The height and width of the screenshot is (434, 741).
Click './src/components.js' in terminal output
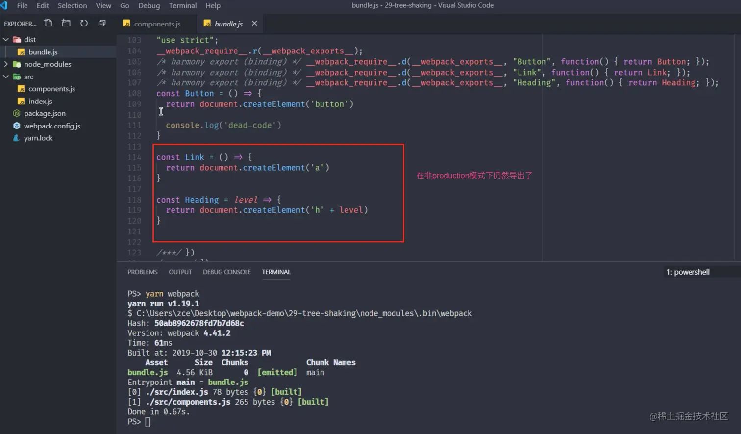pos(188,402)
